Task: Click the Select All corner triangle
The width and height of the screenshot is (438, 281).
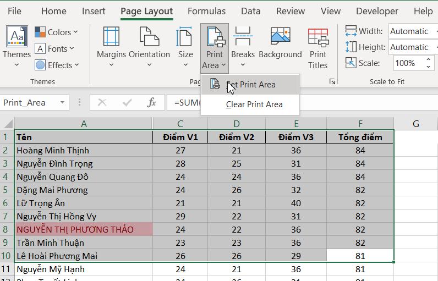Action: pos(8,123)
